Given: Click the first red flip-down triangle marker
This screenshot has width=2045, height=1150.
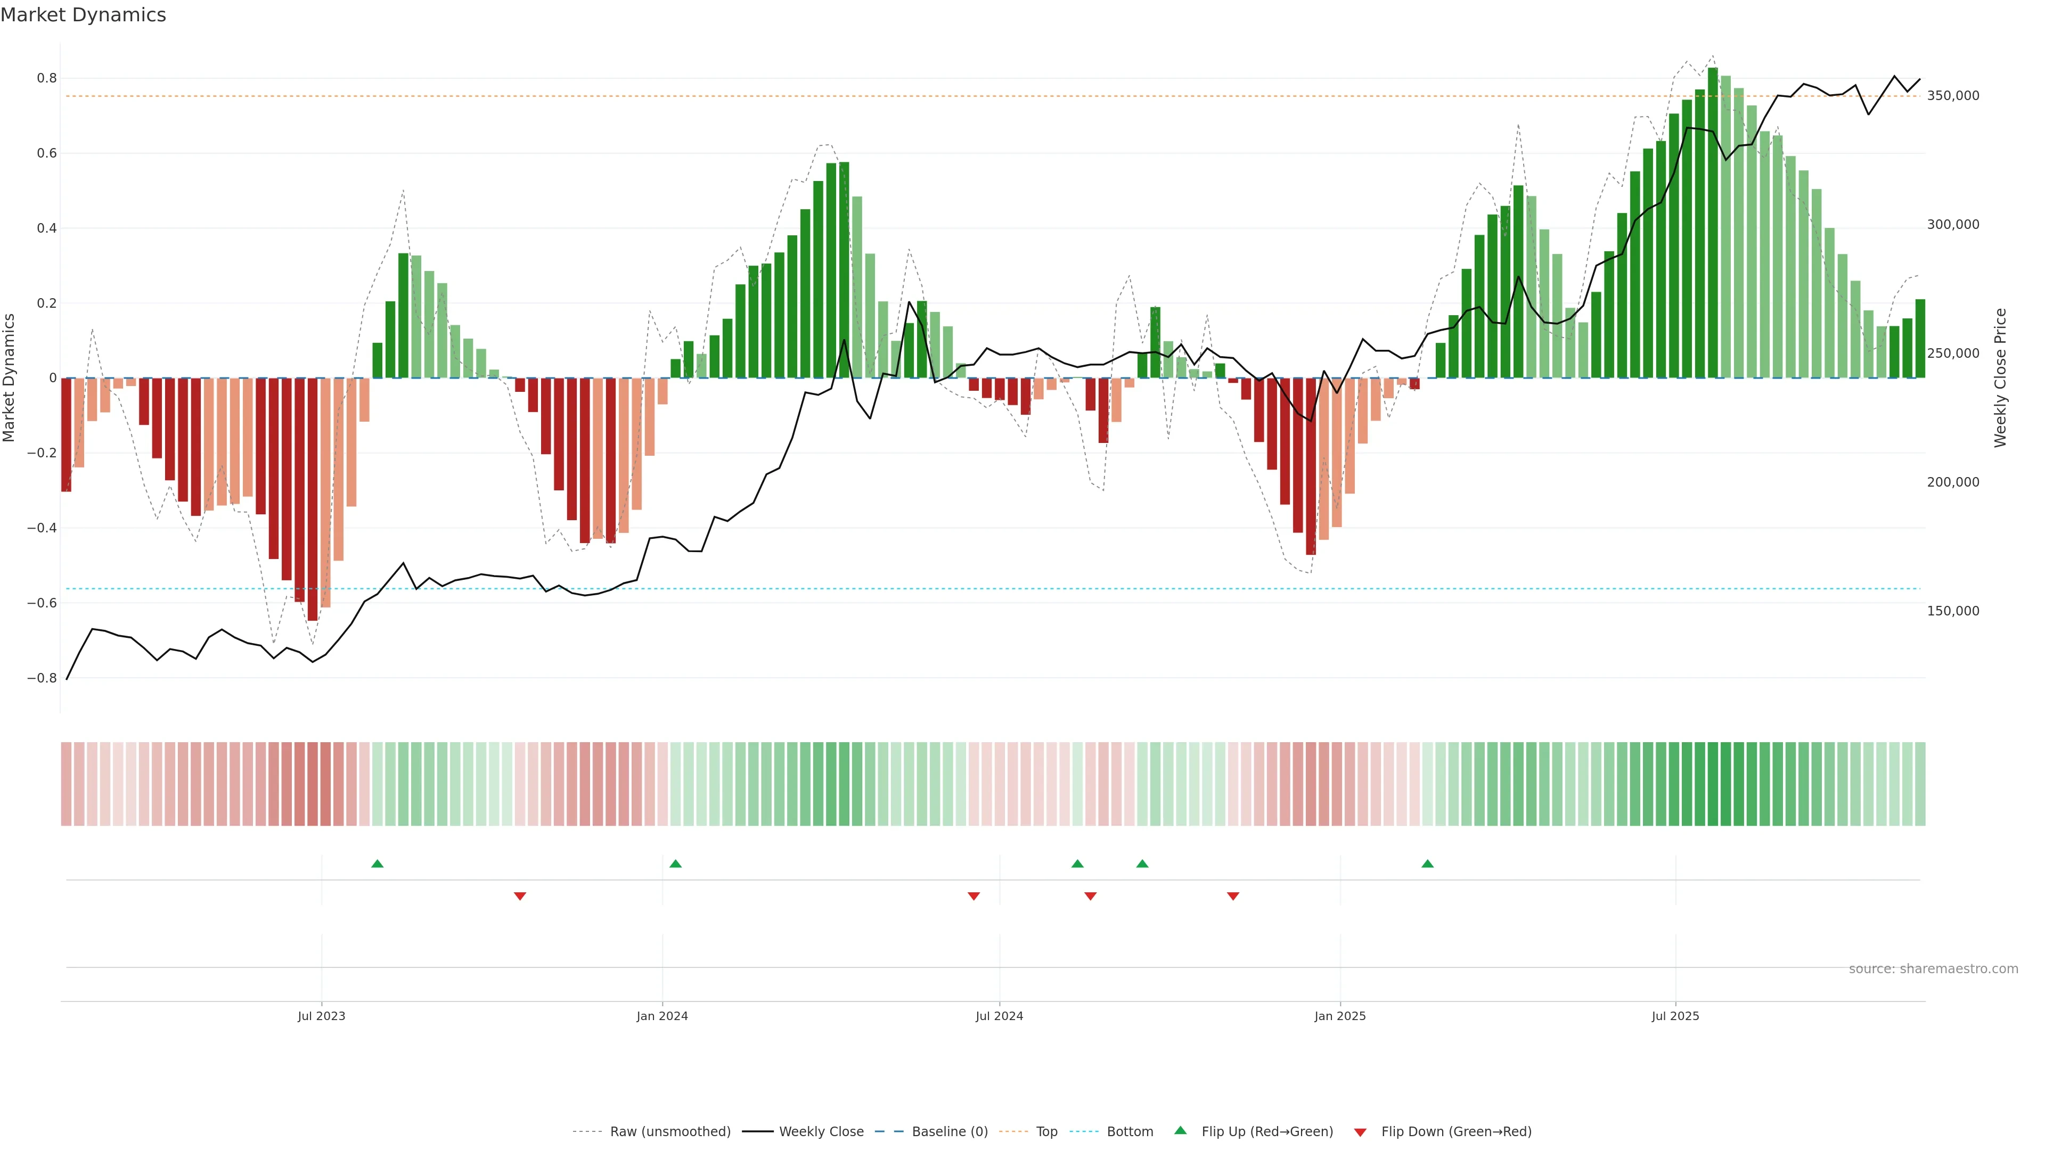Looking at the screenshot, I should click(520, 896).
